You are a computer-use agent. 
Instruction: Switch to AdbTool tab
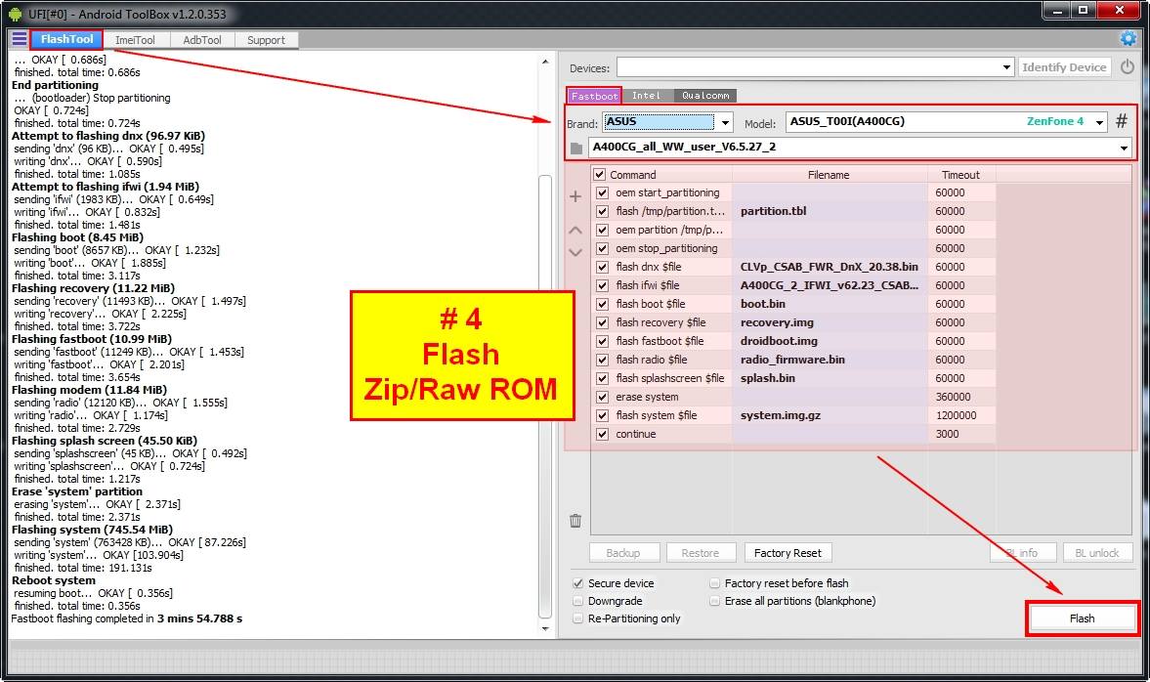(x=201, y=40)
